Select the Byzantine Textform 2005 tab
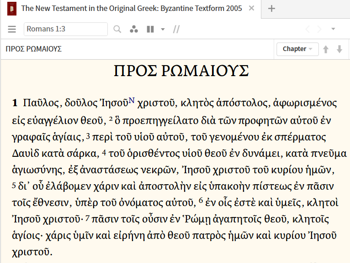The height and width of the screenshot is (263, 350). [132, 8]
